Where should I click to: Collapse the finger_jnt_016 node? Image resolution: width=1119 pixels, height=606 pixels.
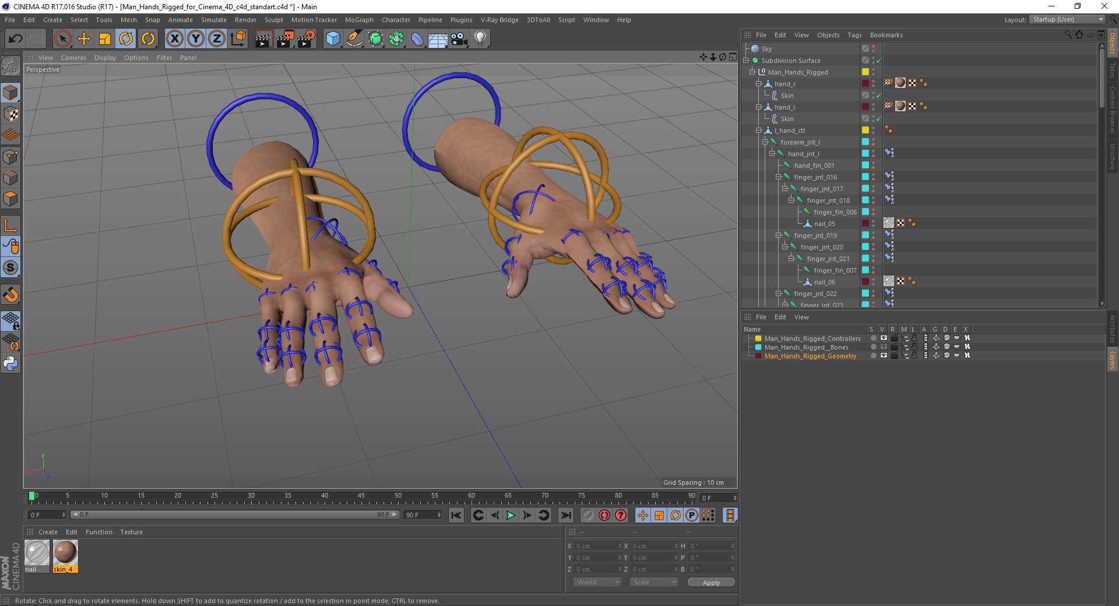[x=778, y=177]
